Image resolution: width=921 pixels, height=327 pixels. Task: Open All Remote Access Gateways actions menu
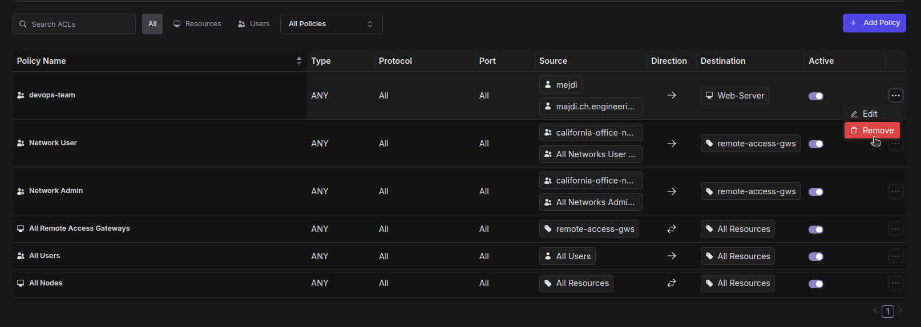point(895,229)
